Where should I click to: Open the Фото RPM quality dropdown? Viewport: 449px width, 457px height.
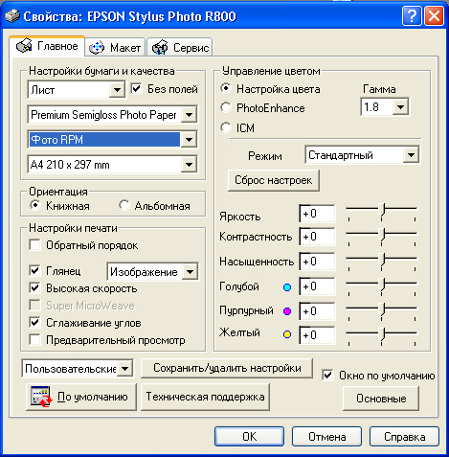pyautogui.click(x=189, y=140)
